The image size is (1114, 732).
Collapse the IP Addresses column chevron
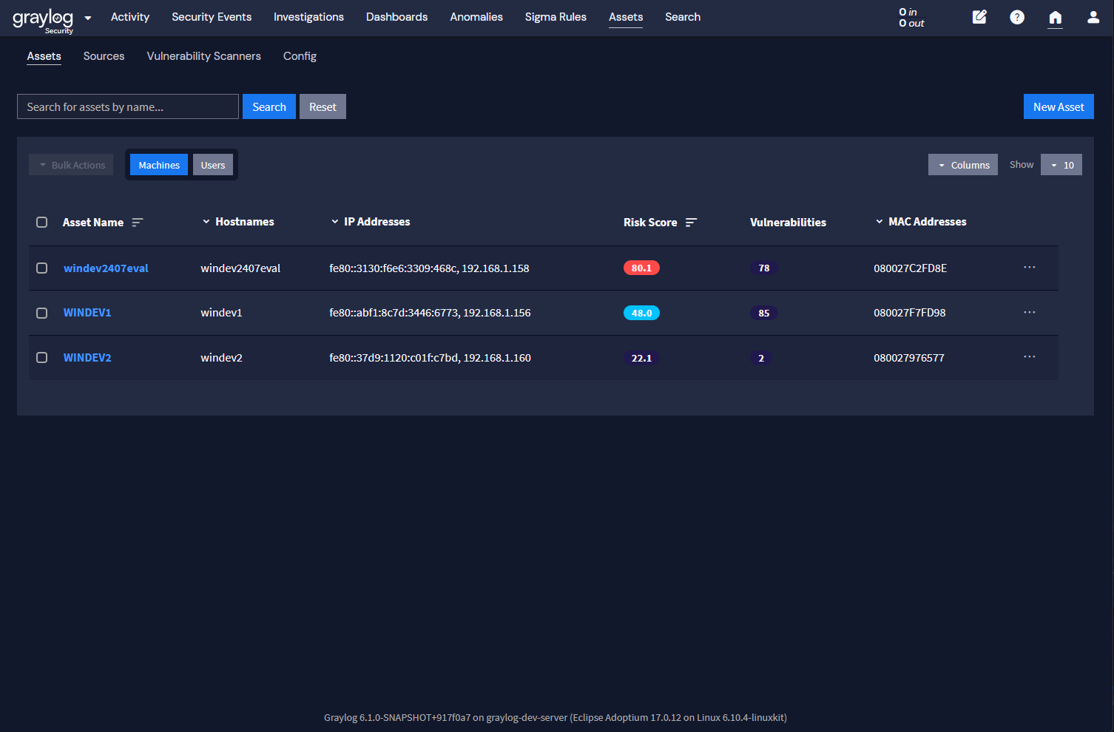(335, 222)
